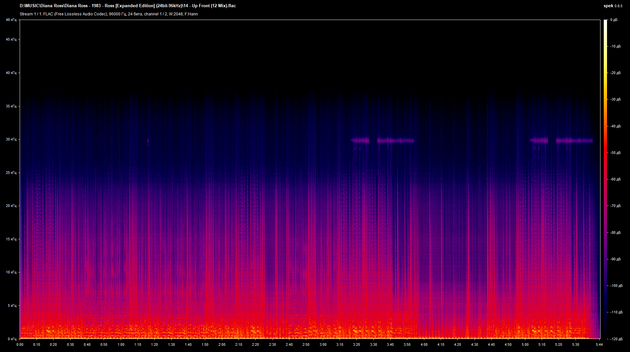Click the "5:44" end time marker
This screenshot has height=352, width=630.
click(600, 344)
